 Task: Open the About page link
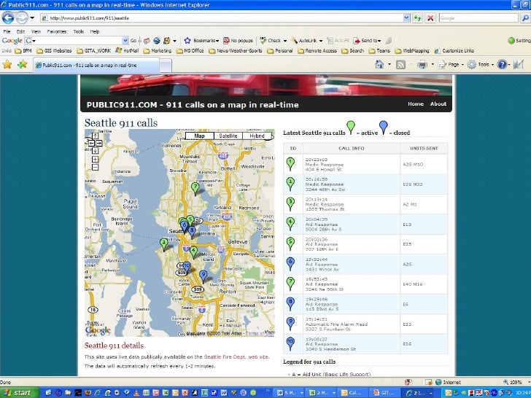pyautogui.click(x=438, y=104)
